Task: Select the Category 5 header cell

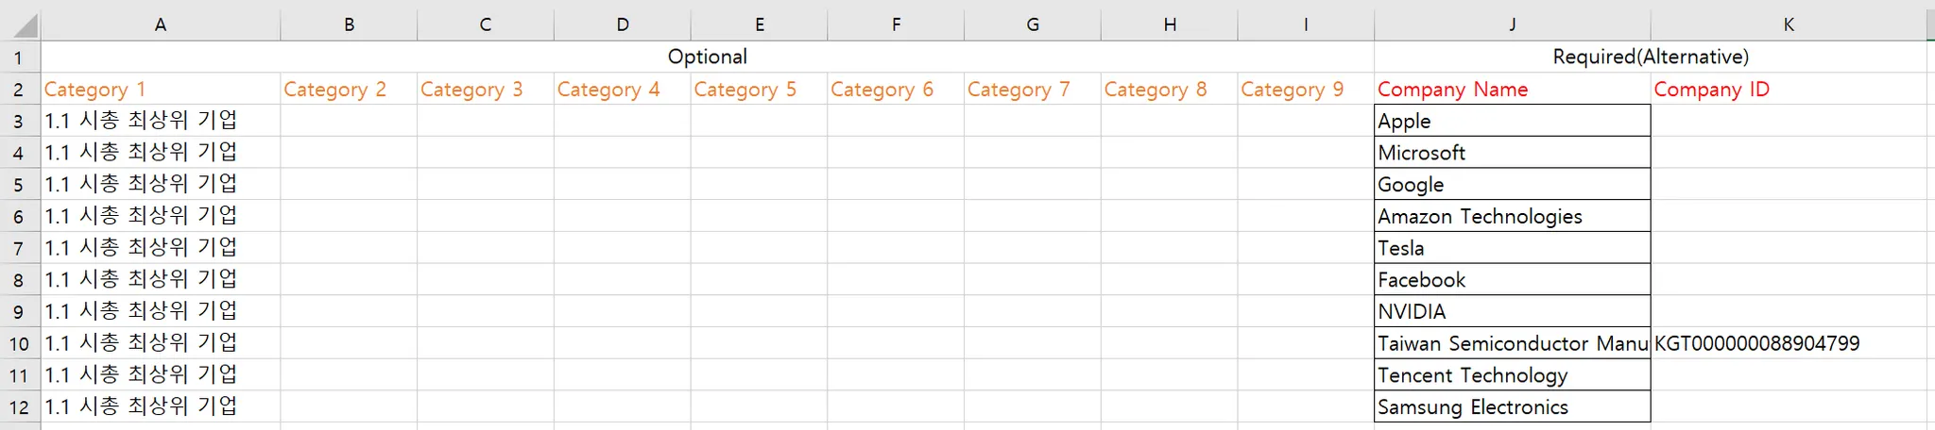Action: point(759,90)
